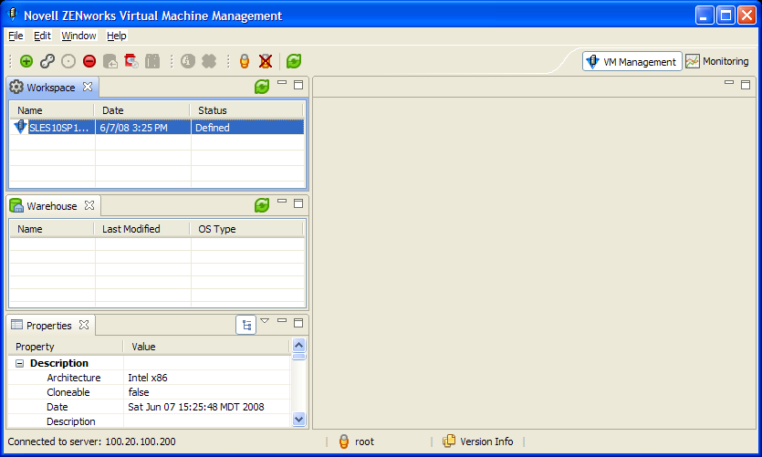Click the SLES10SP1 VM row icon
The width and height of the screenshot is (762, 457).
[x=20, y=127]
